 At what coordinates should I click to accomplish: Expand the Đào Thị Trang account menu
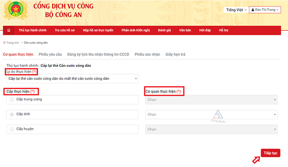[265, 10]
